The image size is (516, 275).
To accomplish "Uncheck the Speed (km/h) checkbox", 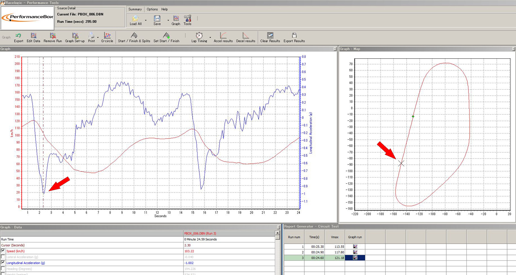I will pyautogui.click(x=3, y=251).
